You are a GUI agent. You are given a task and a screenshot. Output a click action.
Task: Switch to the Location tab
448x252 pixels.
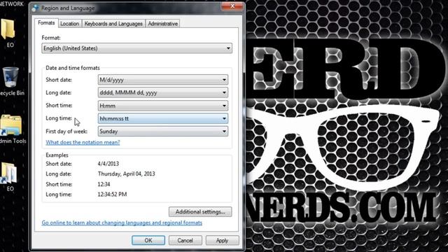pos(70,24)
